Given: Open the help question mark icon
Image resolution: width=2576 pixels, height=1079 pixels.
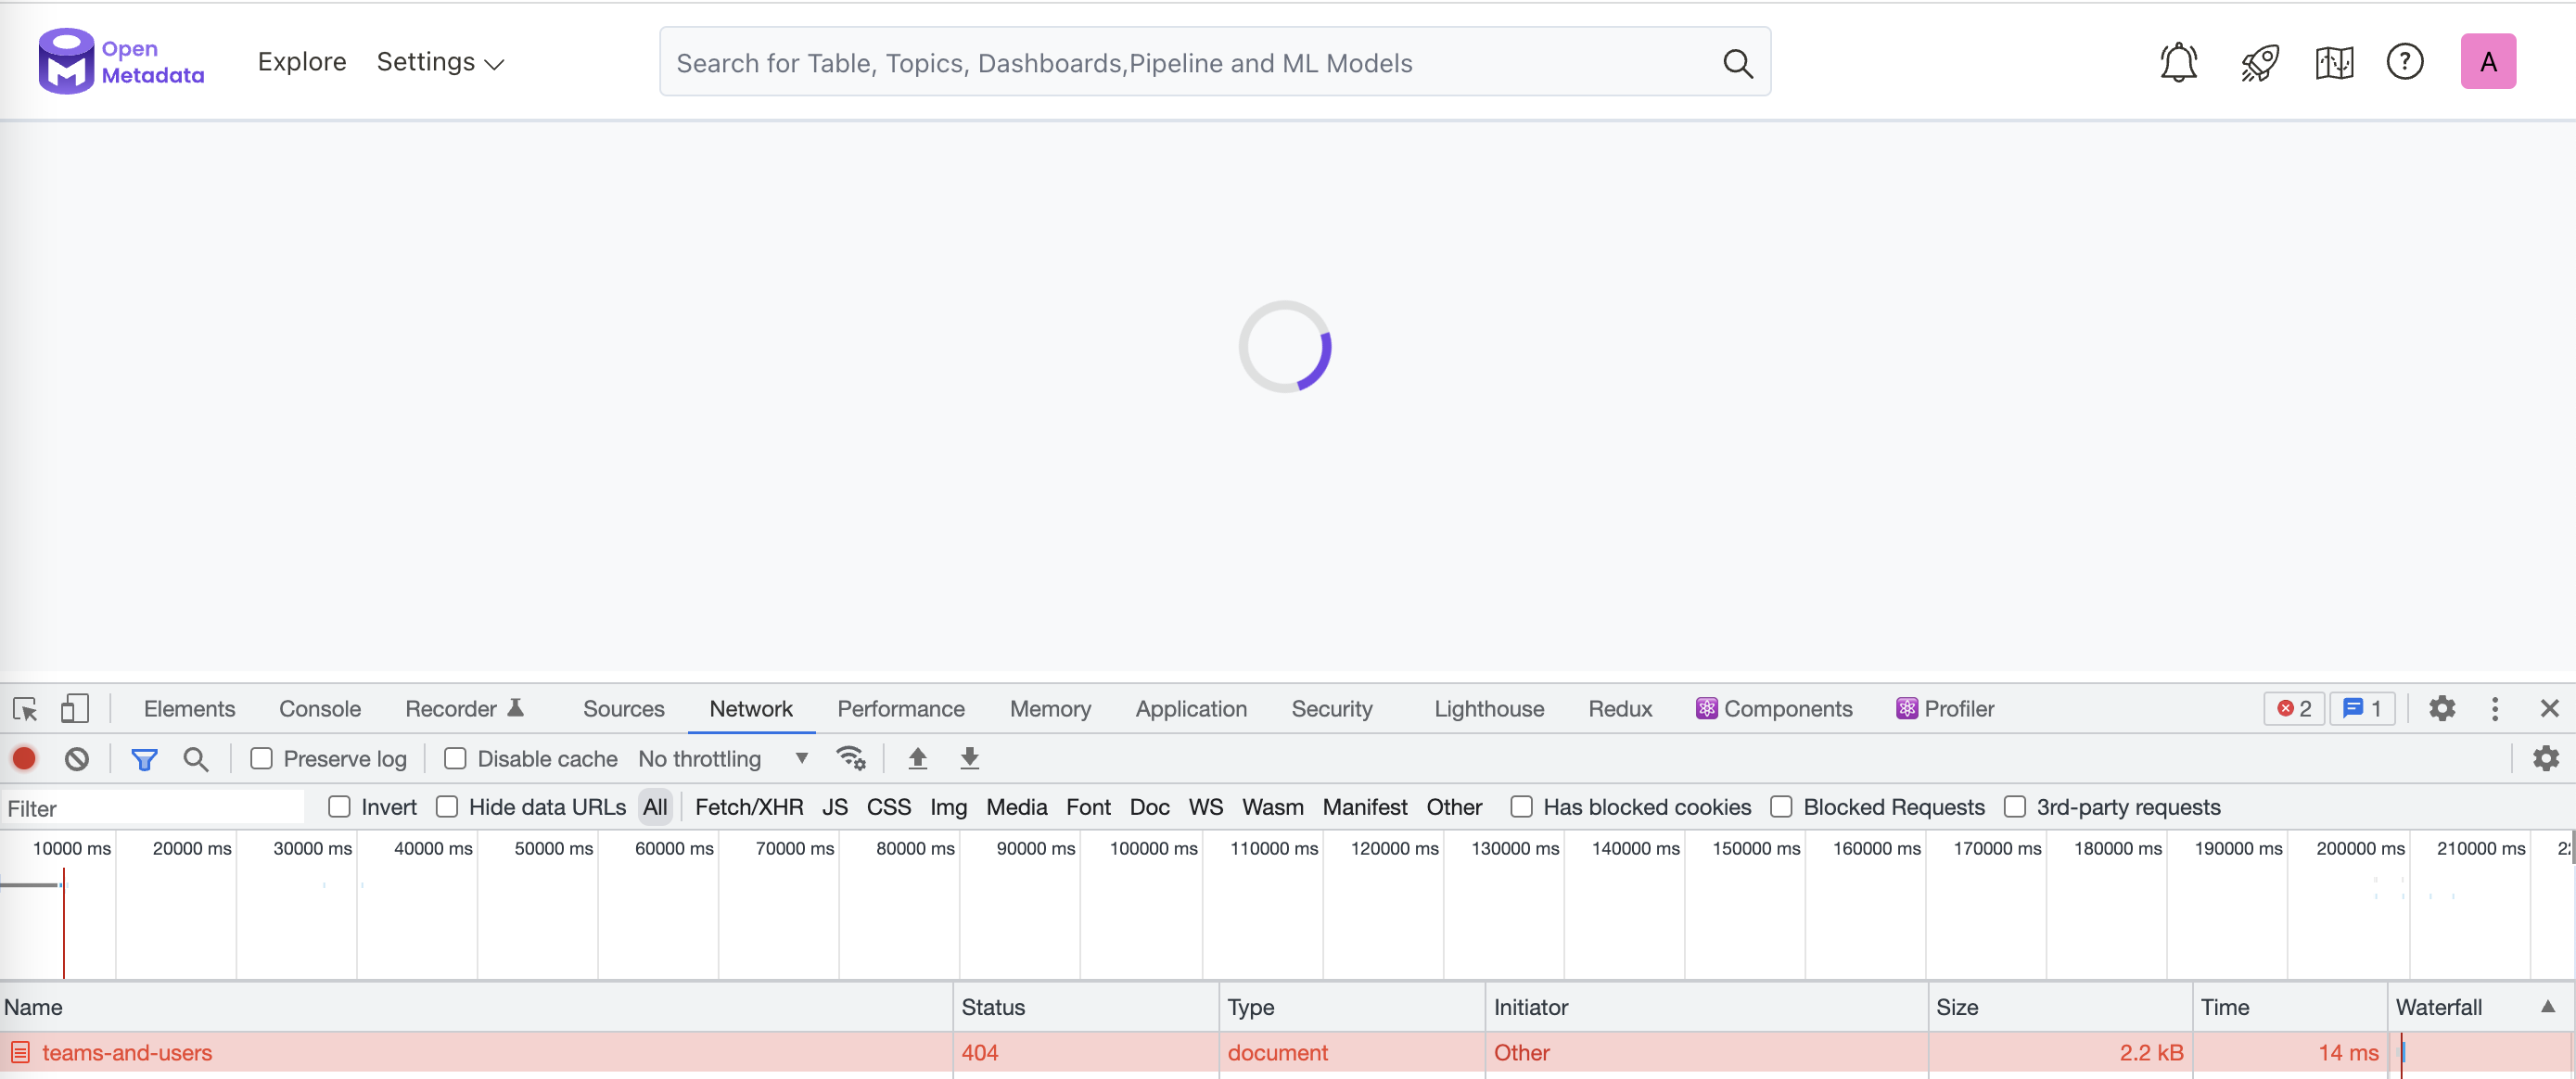Looking at the screenshot, I should click(x=2404, y=62).
